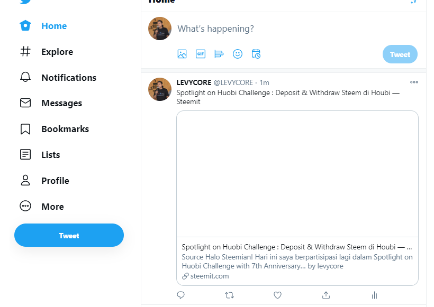Add an image to the tweet
Screen dimensions: 434x307
(x=182, y=54)
